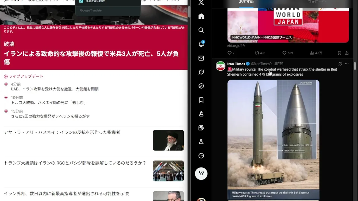Open Khamenei article thumbnail
Image resolution: width=358 pixels, height=201 pixels.
[x=168, y=140]
